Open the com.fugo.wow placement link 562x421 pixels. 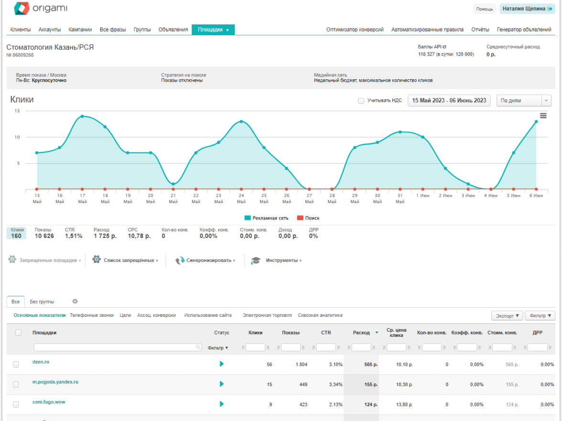point(49,402)
